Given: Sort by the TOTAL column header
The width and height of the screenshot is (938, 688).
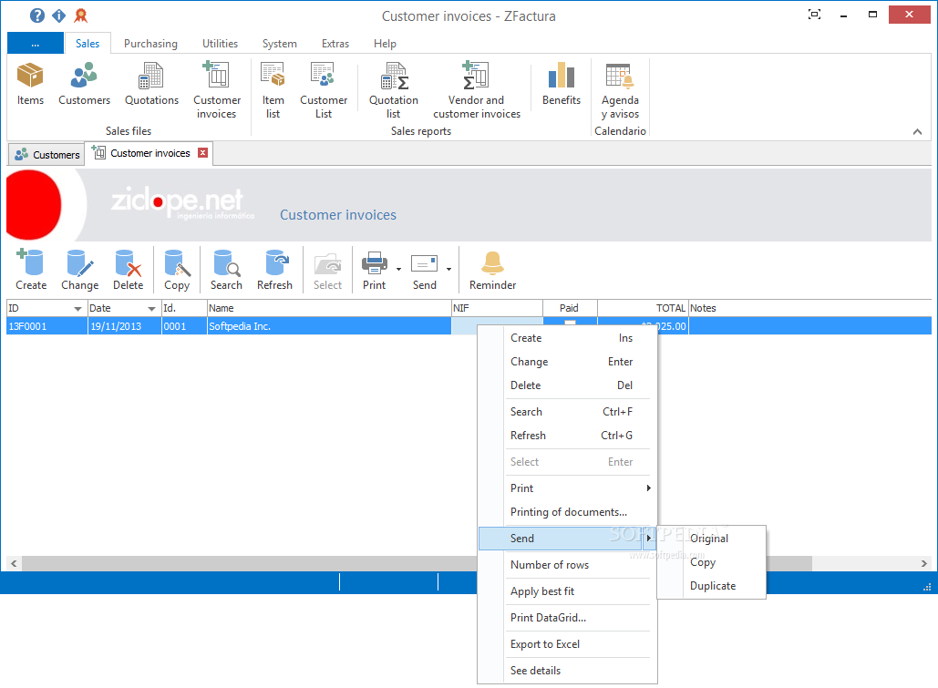Looking at the screenshot, I should (x=643, y=308).
